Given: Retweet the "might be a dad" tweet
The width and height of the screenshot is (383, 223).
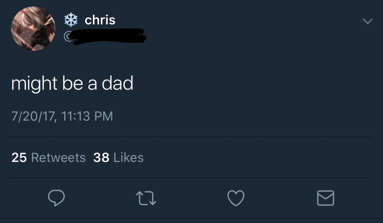Looking at the screenshot, I should [146, 198].
